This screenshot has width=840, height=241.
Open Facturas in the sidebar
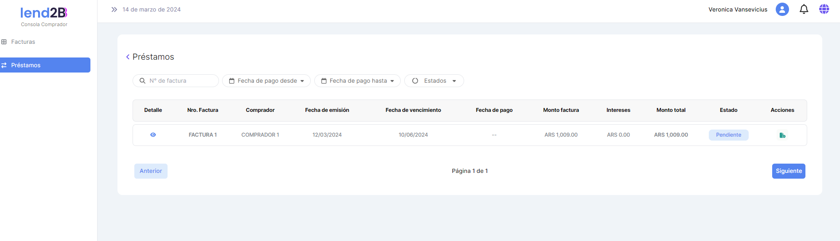23,42
